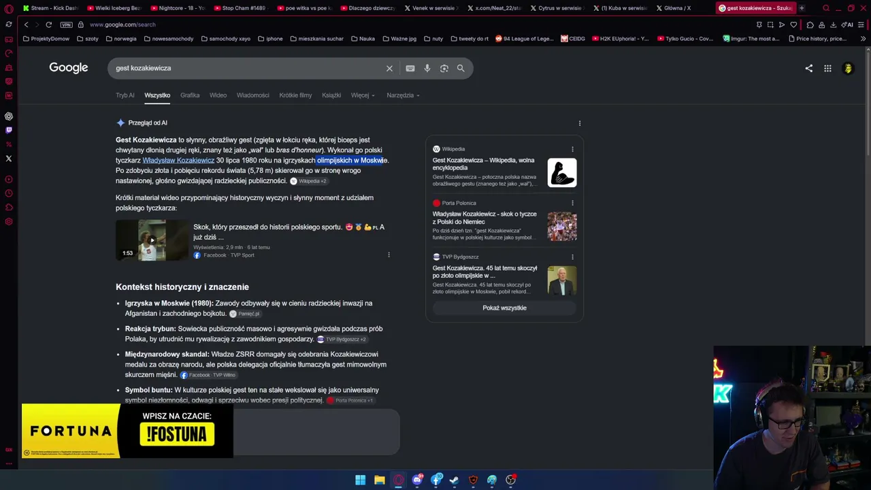Image resolution: width=871 pixels, height=490 pixels.
Task: Open a new browser tab with plus
Action: (x=802, y=8)
